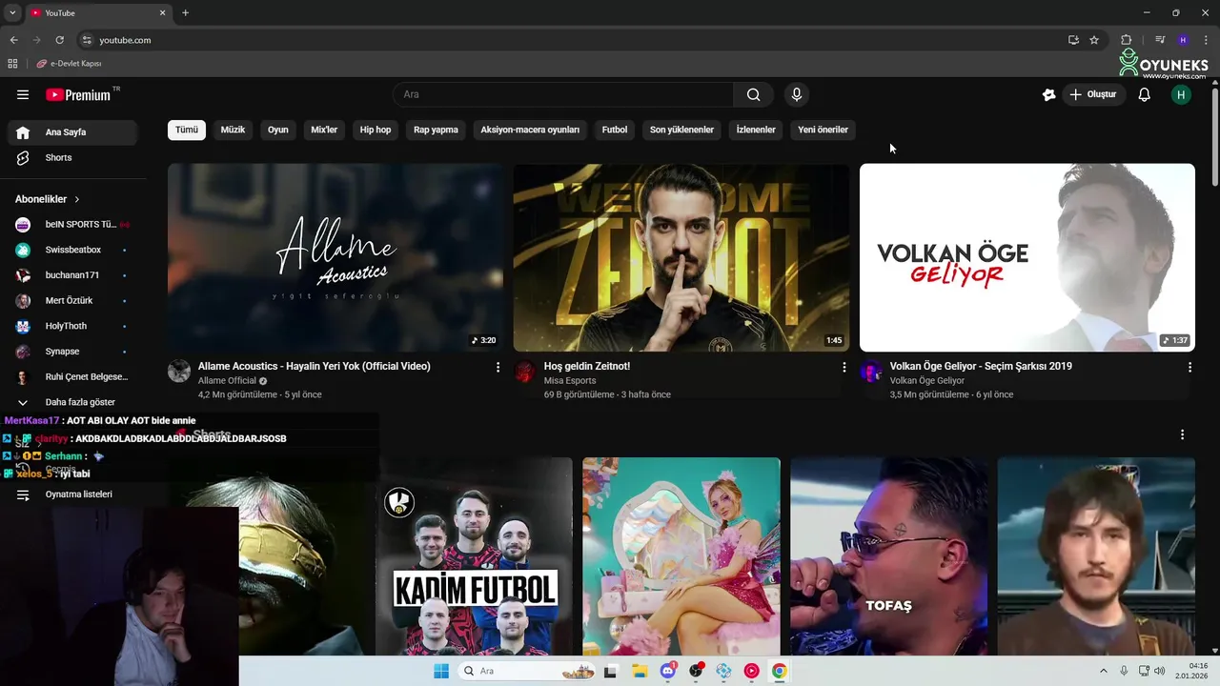This screenshot has width=1220, height=686.
Task: Select the Tümü filter chip
Action: [187, 130]
